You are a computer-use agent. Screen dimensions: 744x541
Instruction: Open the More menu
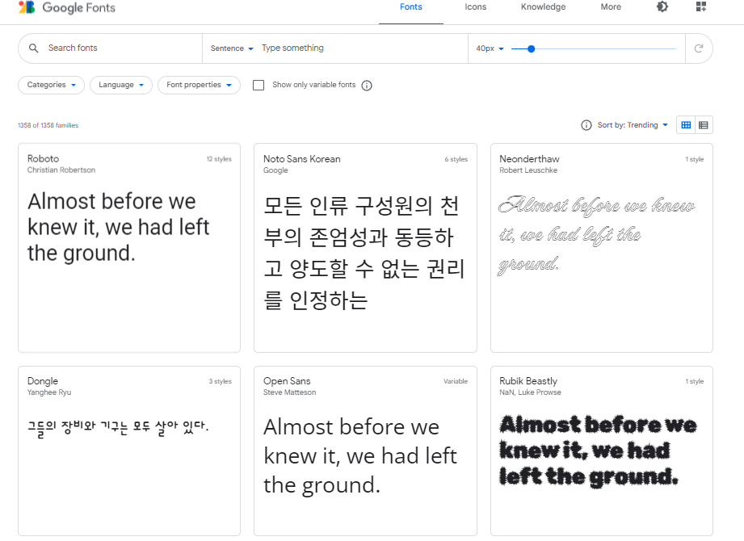pos(611,7)
